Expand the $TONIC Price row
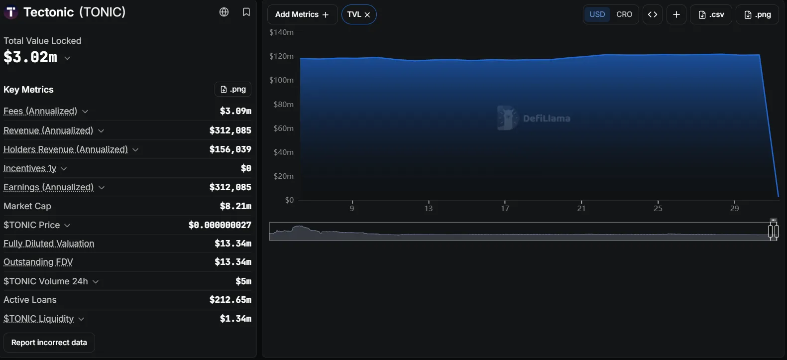787x360 pixels. [67, 226]
